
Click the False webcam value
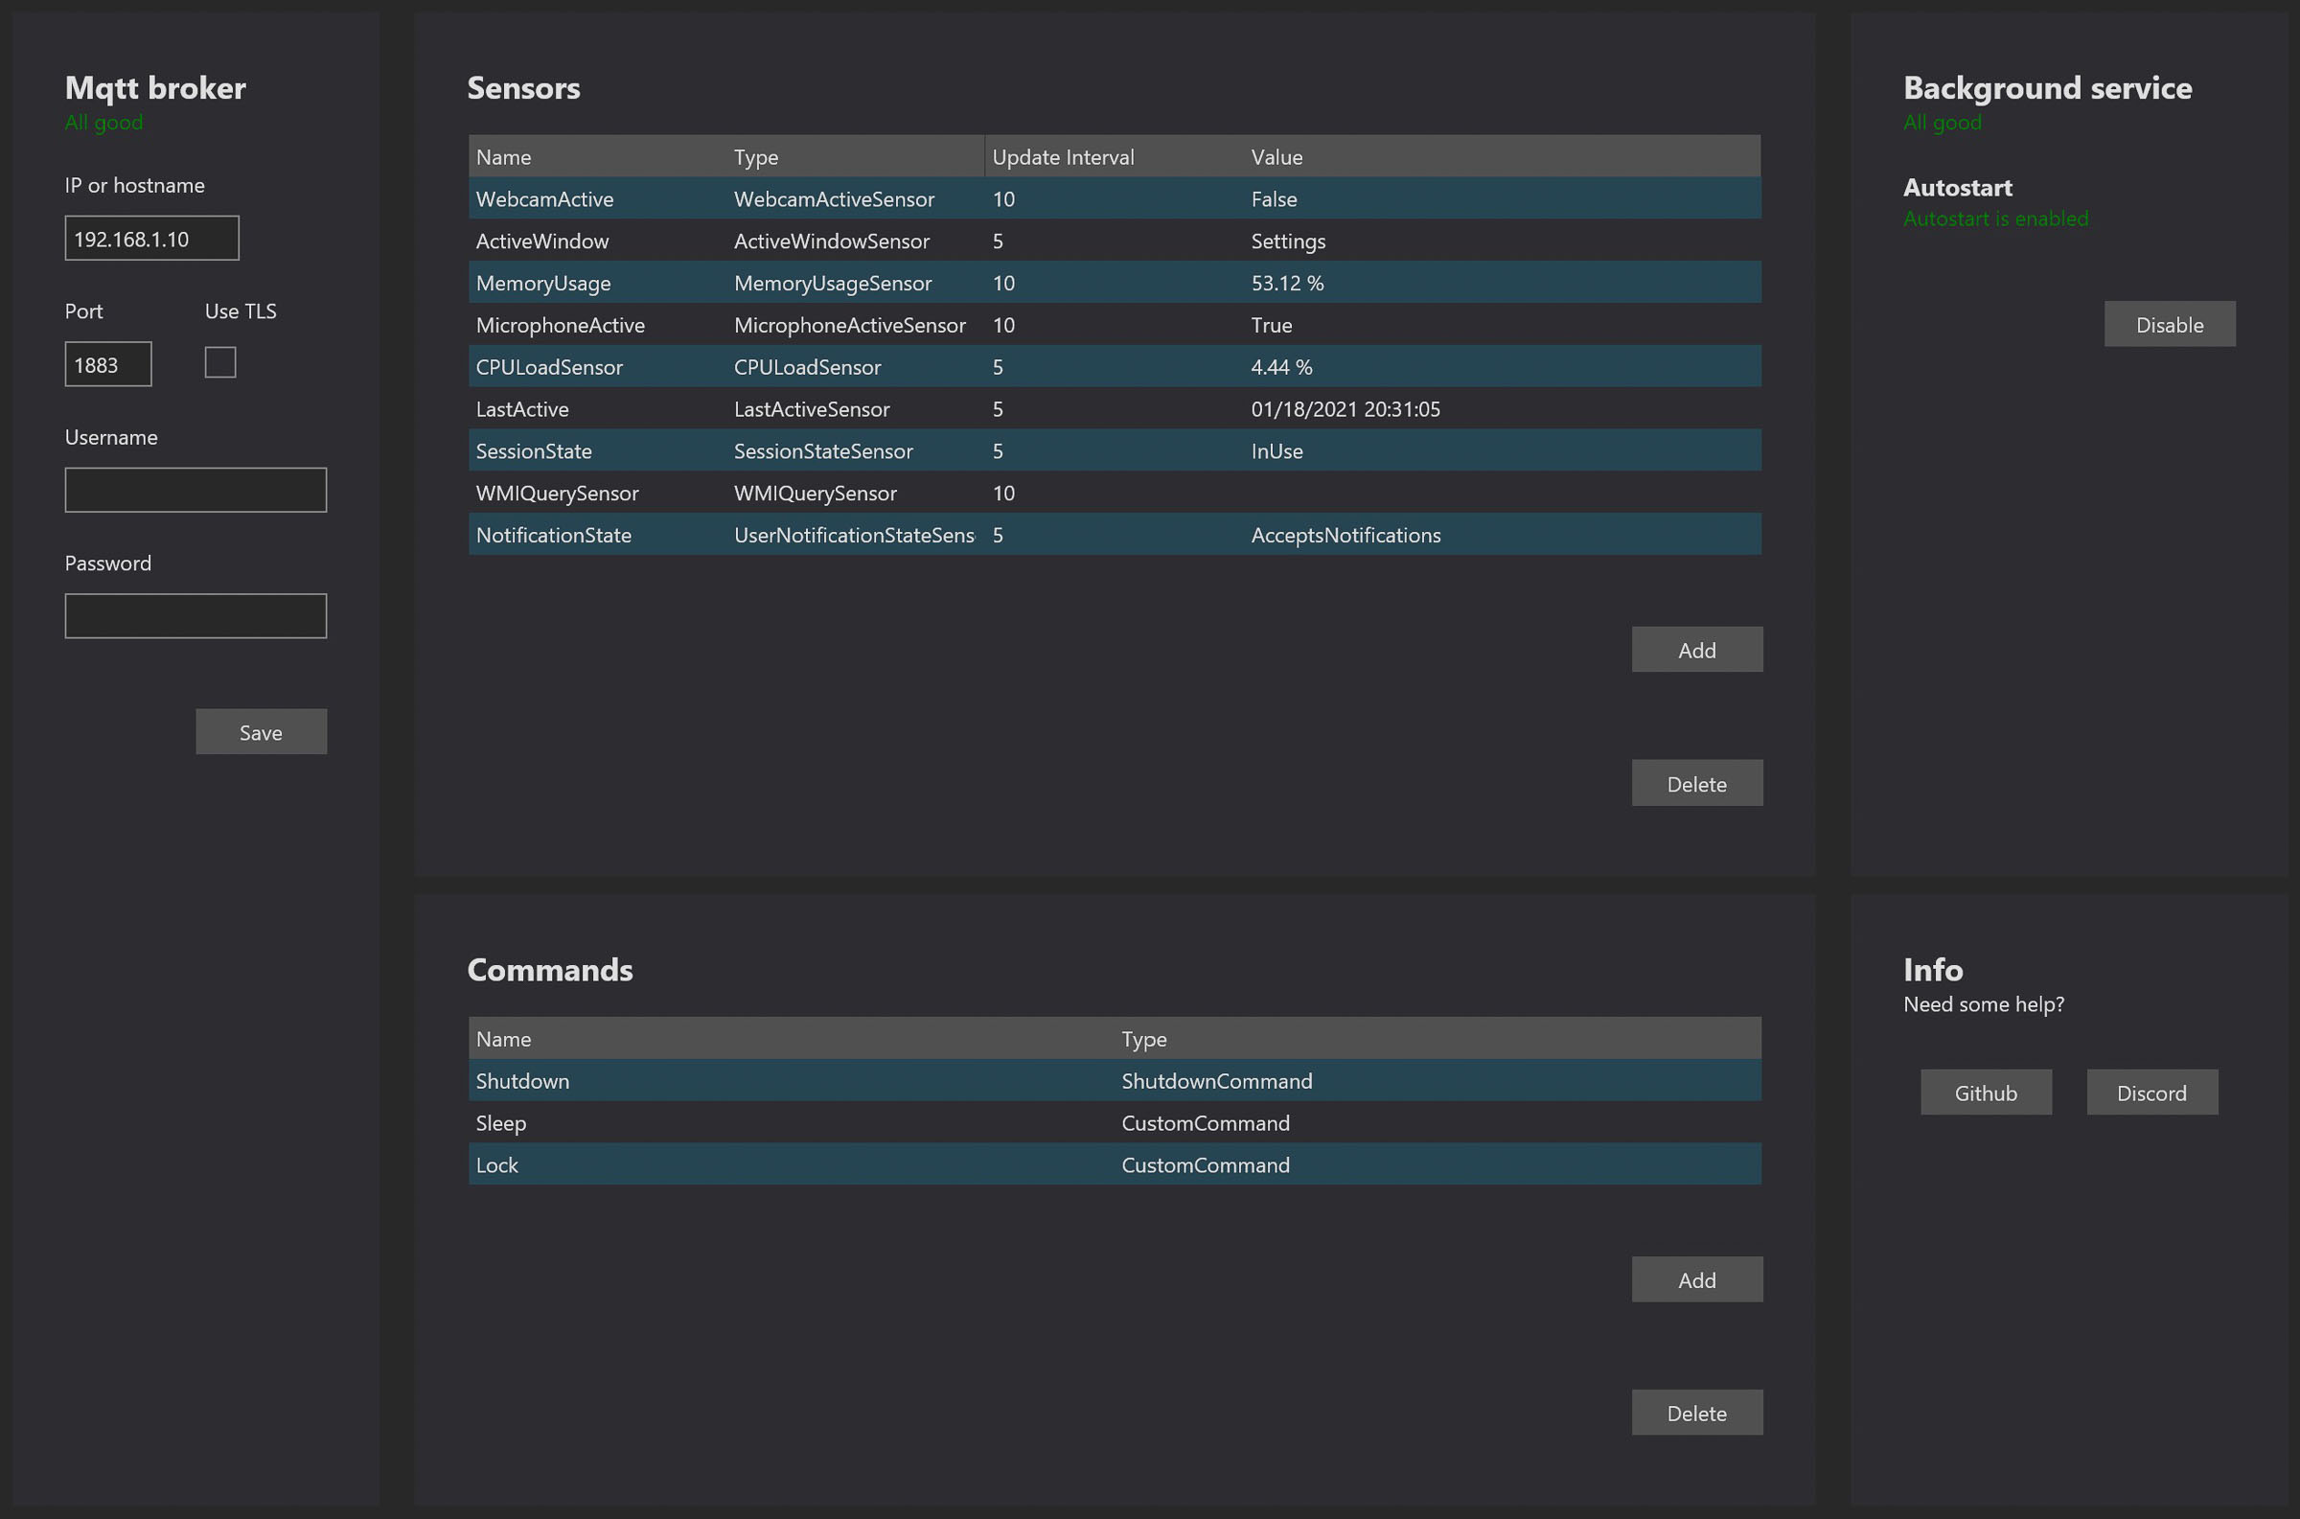click(1274, 199)
